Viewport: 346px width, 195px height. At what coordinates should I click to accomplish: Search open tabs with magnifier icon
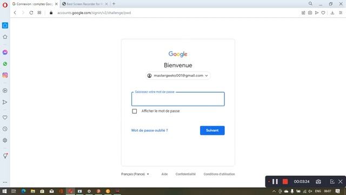[x=310, y=4]
